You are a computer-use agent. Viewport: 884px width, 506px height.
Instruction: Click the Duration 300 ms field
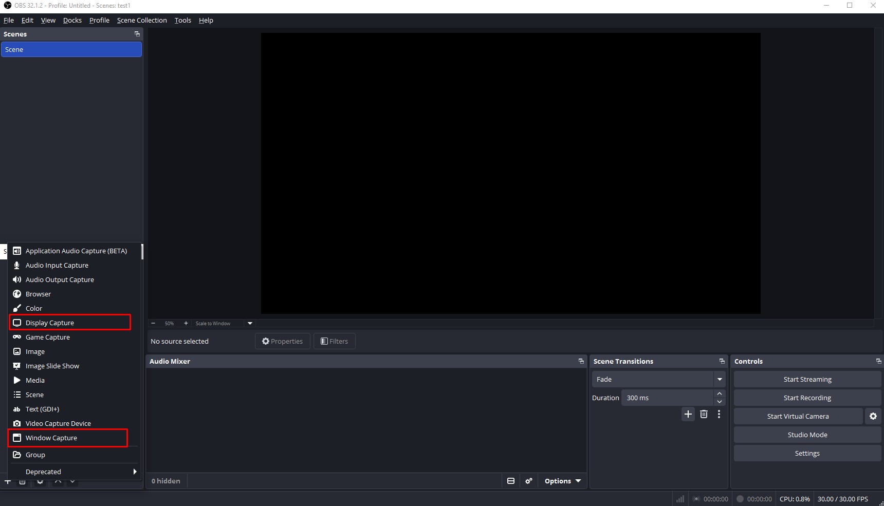tap(668, 398)
